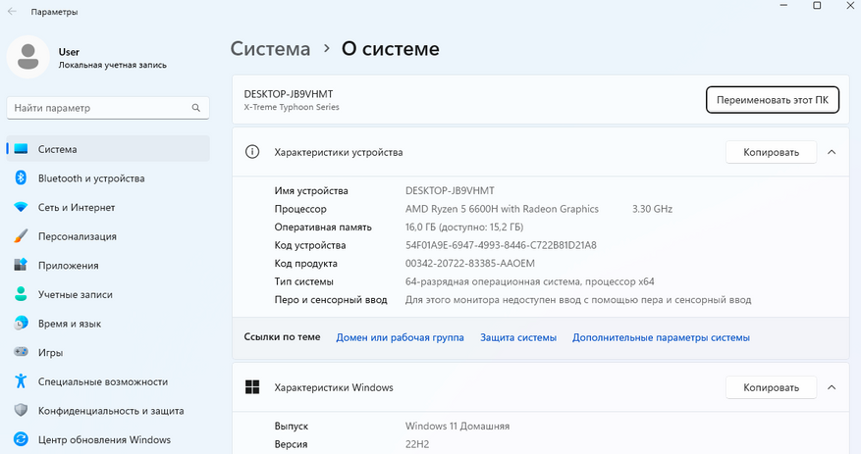Viewport: 861px width, 454px height.
Task: Click the Personalization paintbrush icon
Action: point(20,236)
